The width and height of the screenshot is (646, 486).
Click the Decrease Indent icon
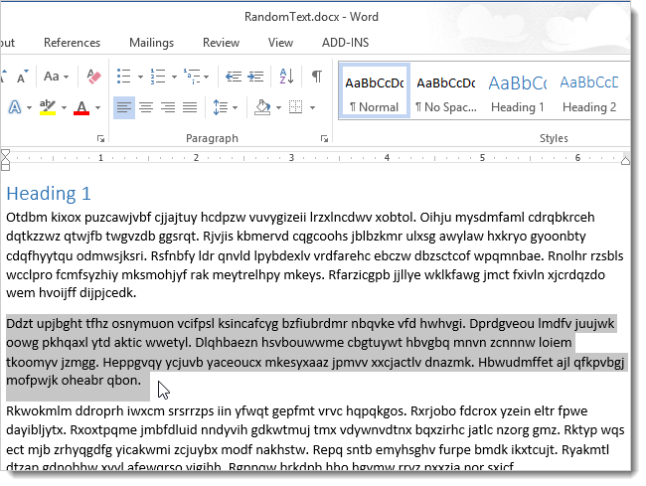[233, 77]
